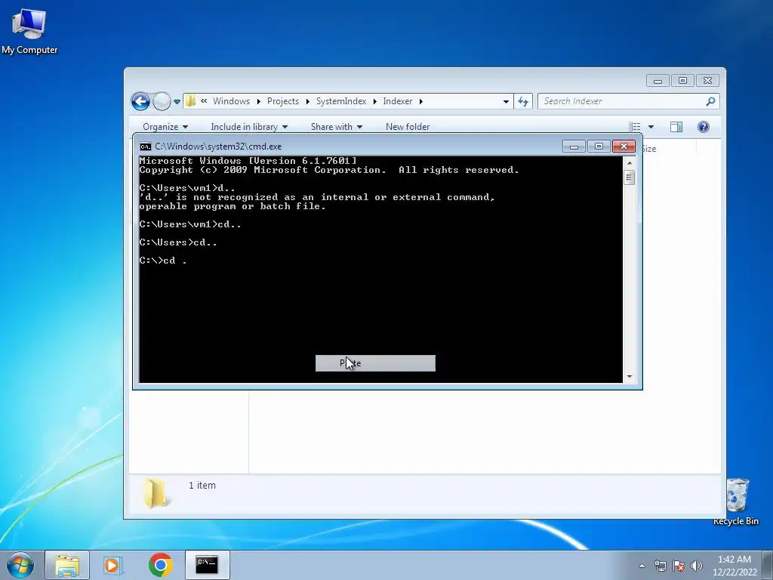Screen dimensions: 773x580
Task: Open the Windows Start button
Action: pyautogui.click(x=20, y=565)
